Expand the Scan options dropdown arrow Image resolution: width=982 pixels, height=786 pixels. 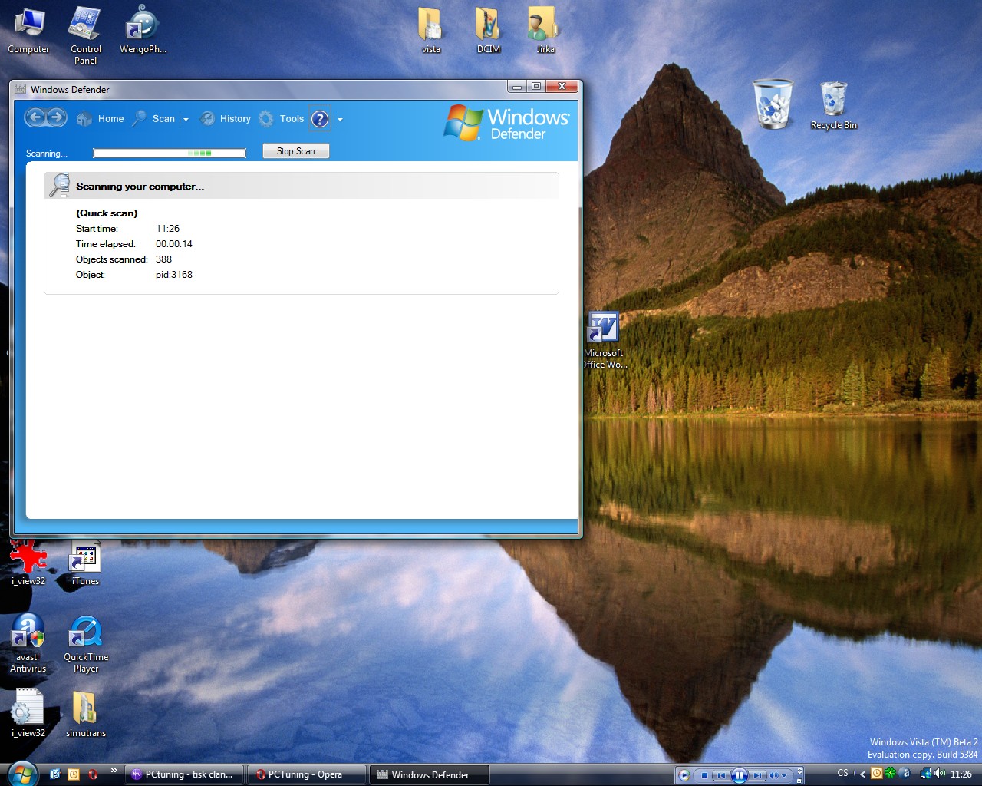186,120
